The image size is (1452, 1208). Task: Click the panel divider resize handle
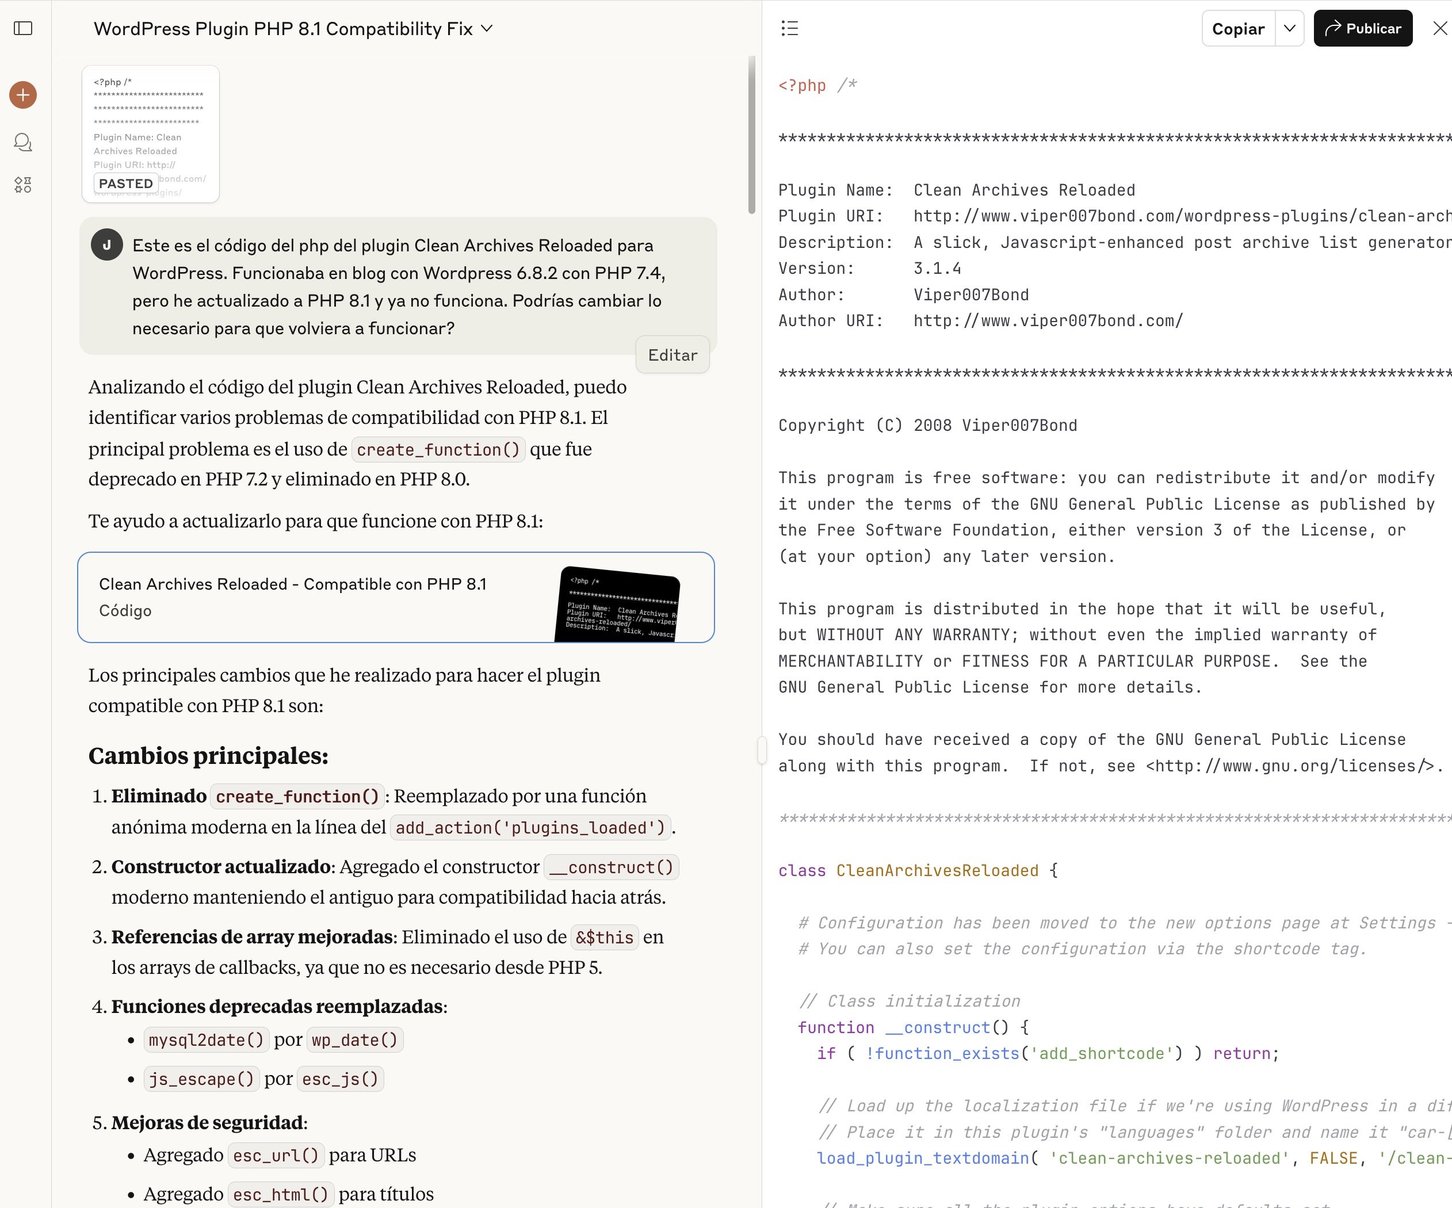[761, 750]
